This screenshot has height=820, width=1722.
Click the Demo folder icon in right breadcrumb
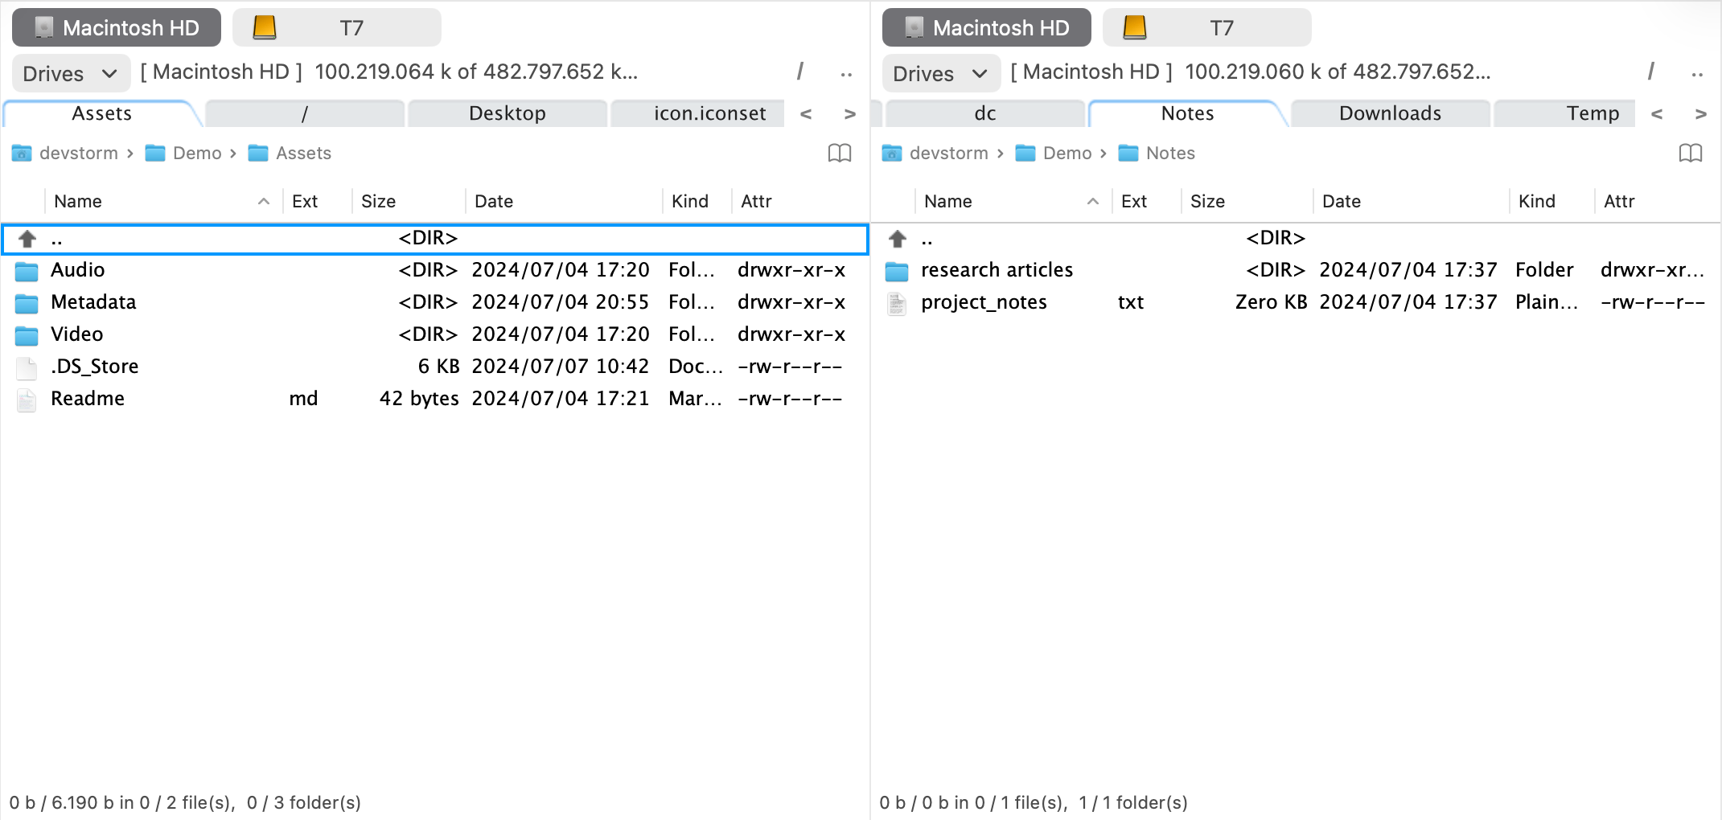pos(1025,153)
